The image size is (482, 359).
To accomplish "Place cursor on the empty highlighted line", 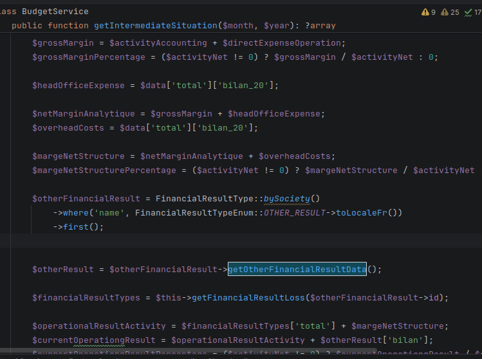I will [241, 241].
